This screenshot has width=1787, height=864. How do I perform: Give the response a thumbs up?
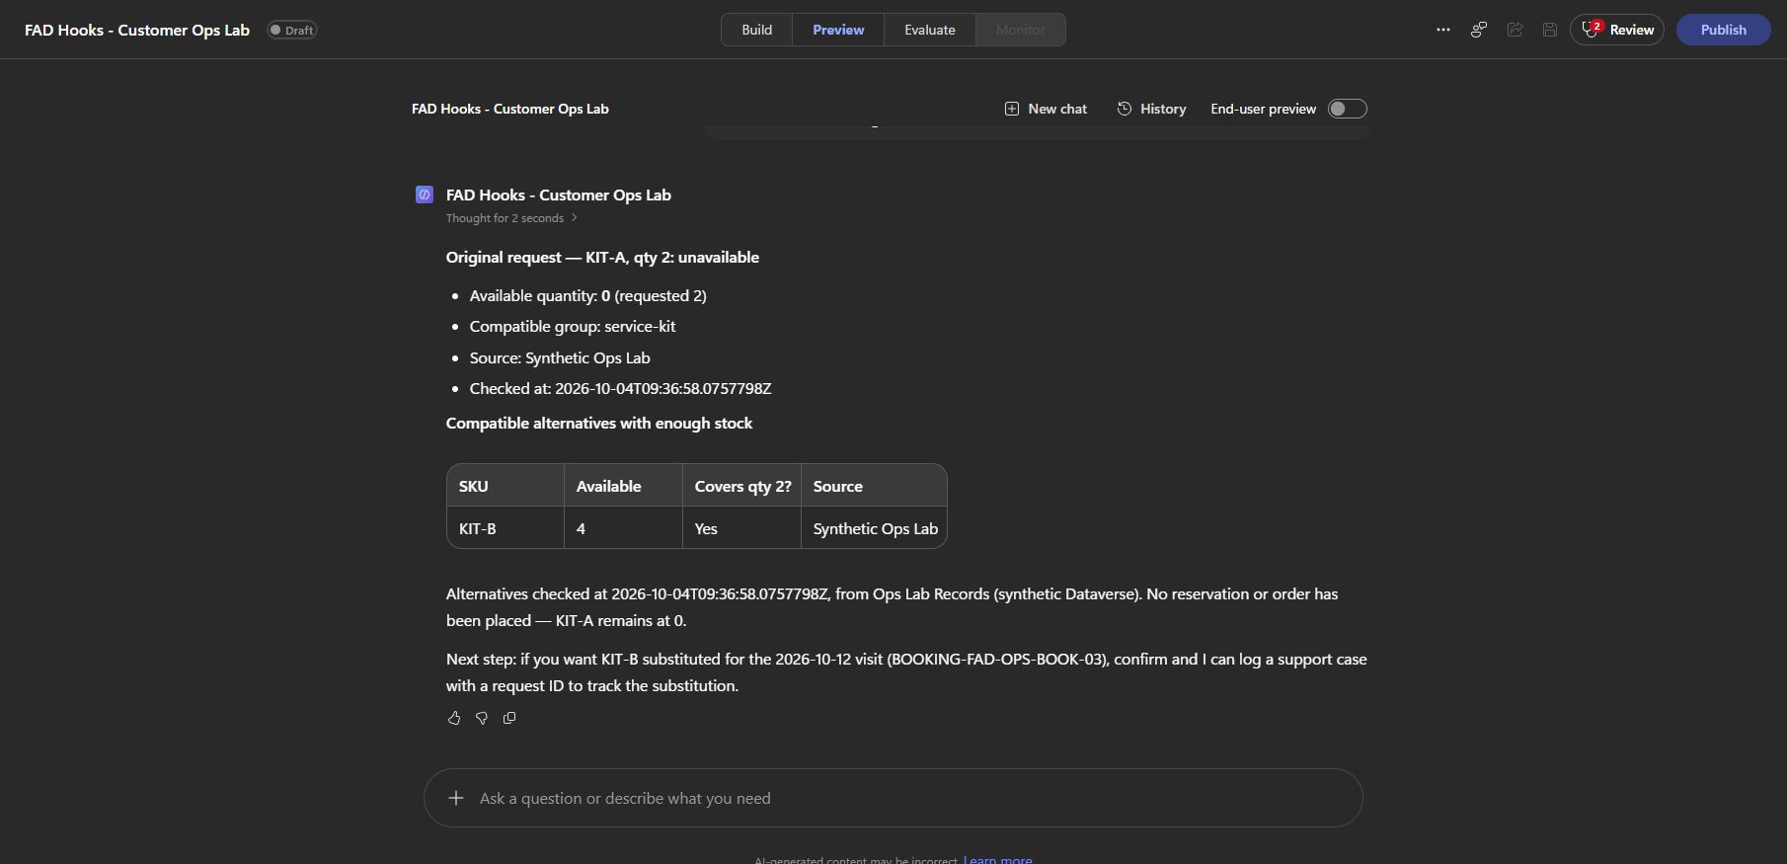(454, 718)
